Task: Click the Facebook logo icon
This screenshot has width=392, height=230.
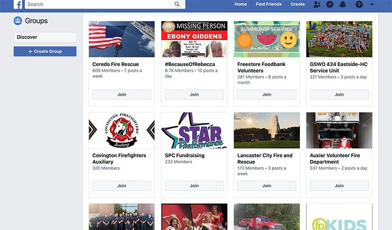Action: pos(18,4)
